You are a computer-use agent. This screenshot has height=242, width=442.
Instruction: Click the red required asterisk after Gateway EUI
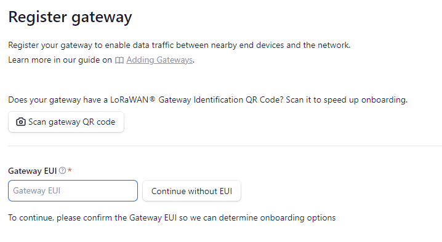[x=70, y=170]
